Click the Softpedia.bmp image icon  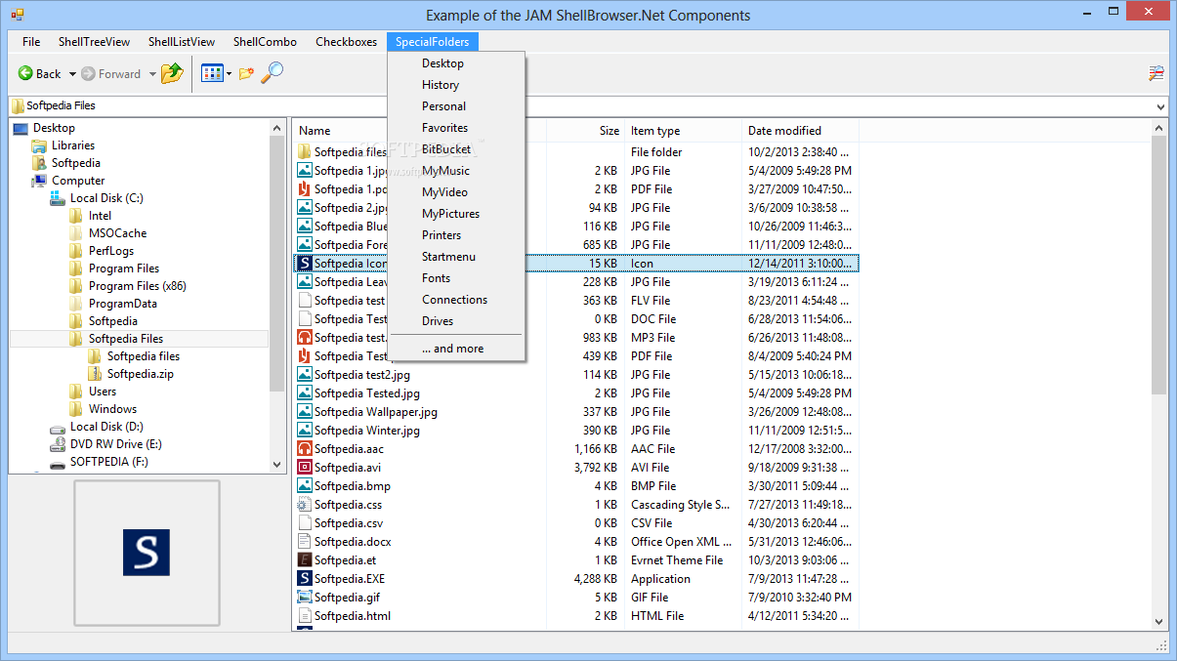click(305, 486)
